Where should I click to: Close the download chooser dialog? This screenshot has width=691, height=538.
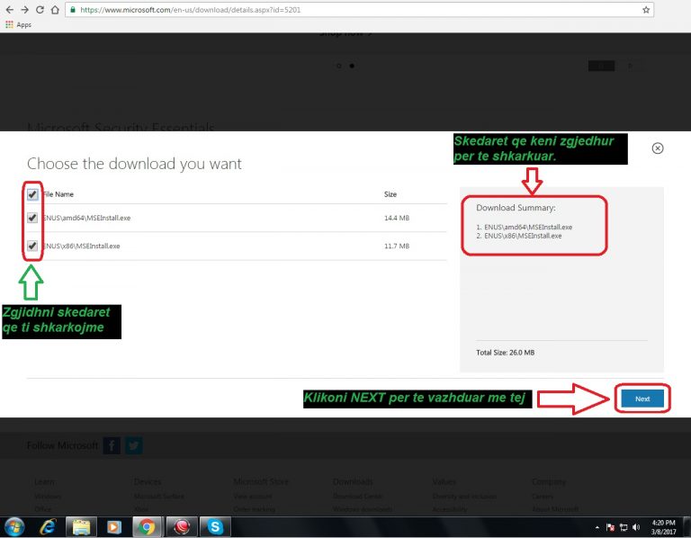tap(657, 148)
